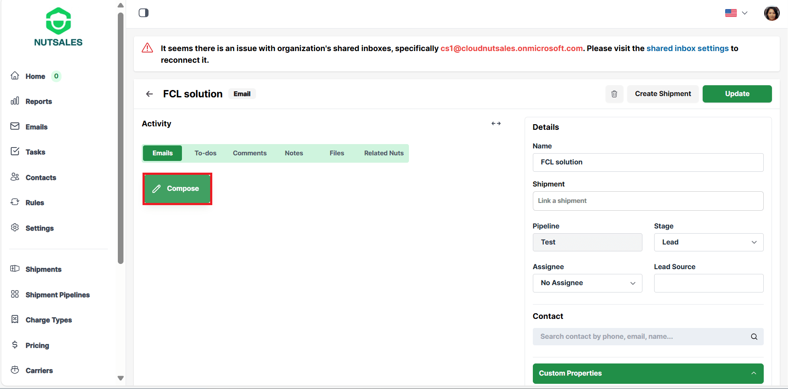Open the Assignee dropdown showing No Assignee
The width and height of the screenshot is (788, 389).
(x=587, y=283)
